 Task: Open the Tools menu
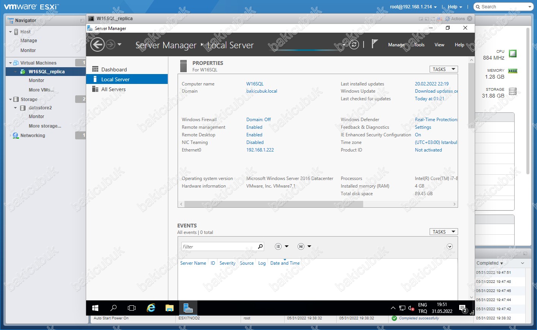pos(419,45)
